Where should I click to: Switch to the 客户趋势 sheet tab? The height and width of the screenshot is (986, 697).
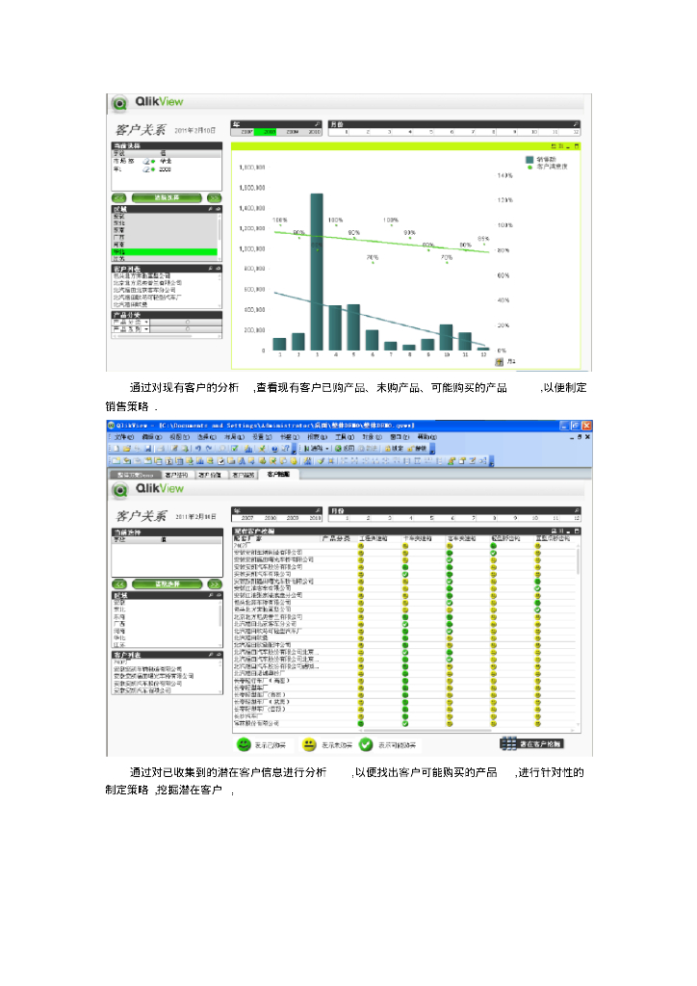(244, 475)
